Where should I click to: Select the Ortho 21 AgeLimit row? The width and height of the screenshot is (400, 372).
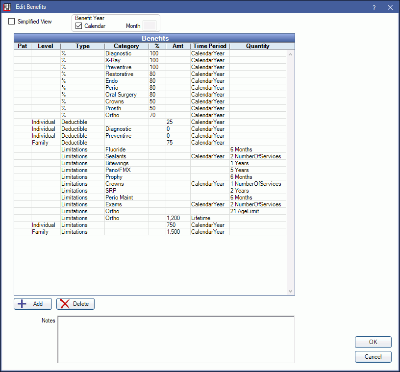pos(150,212)
